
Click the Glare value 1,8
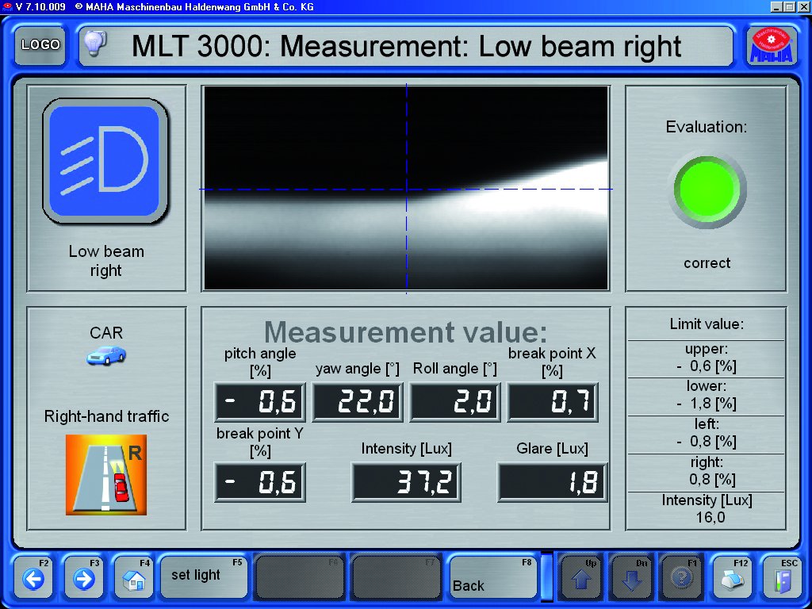(x=552, y=482)
